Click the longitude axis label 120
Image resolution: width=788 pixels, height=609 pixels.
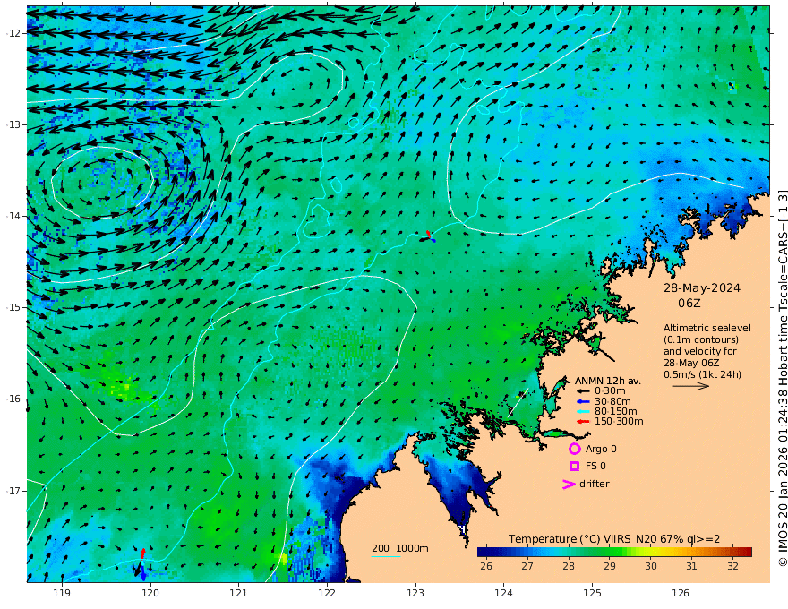click(x=150, y=593)
